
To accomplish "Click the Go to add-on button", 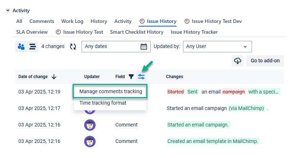I will [265, 61].
